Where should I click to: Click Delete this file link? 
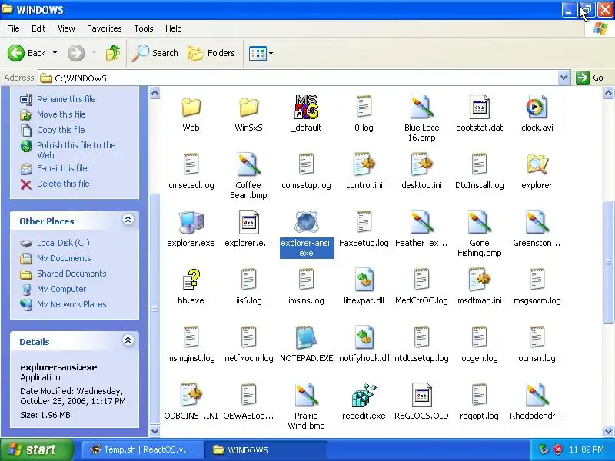click(x=63, y=184)
